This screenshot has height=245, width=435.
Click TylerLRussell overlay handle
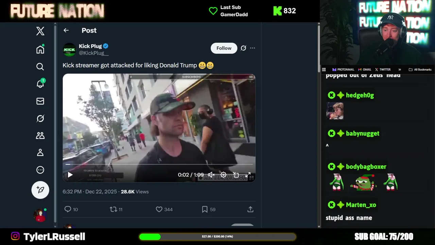tap(54, 236)
